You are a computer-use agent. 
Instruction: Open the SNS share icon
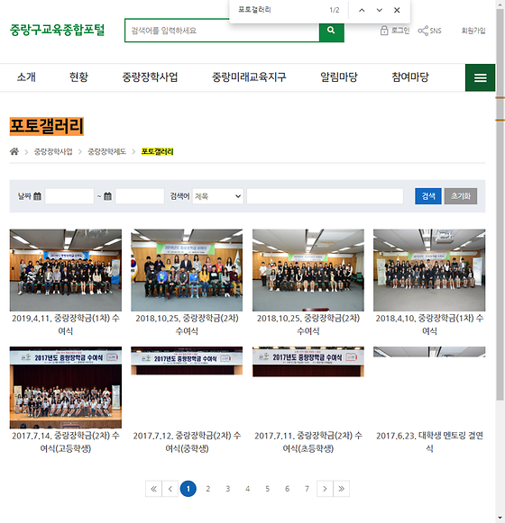(423, 31)
